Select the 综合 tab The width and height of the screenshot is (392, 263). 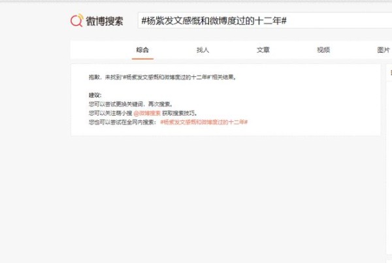[x=142, y=50]
